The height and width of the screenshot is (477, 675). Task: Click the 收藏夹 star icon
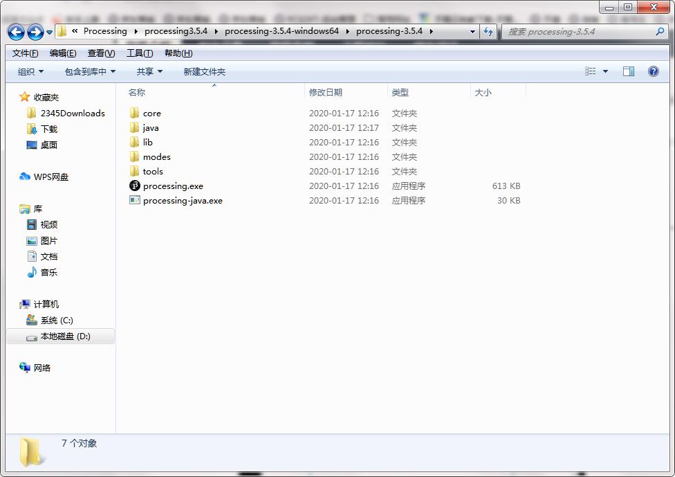pos(24,96)
